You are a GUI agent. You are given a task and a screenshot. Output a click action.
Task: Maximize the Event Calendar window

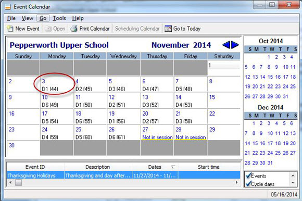(x=272, y=5)
